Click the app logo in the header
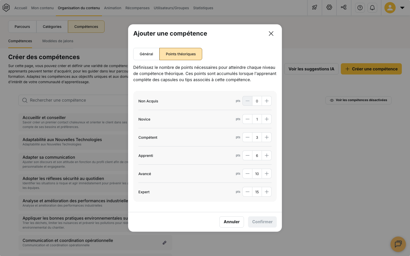Viewport: 410px width, 256px height. coord(6,8)
